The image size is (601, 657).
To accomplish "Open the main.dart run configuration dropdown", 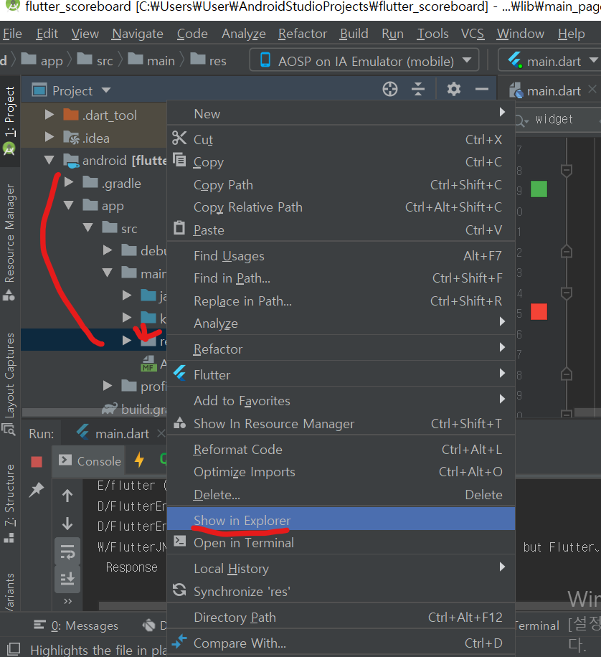I will point(550,61).
